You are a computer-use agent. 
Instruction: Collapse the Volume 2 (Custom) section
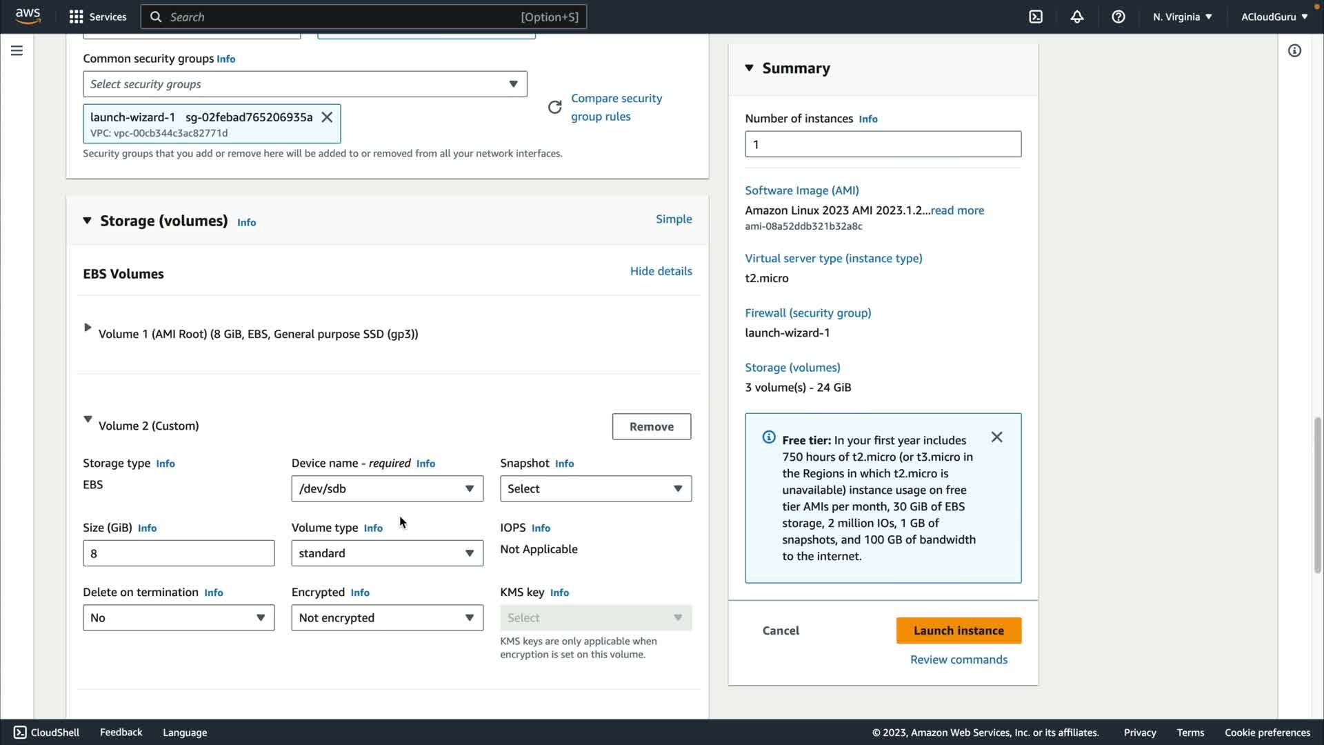(88, 419)
